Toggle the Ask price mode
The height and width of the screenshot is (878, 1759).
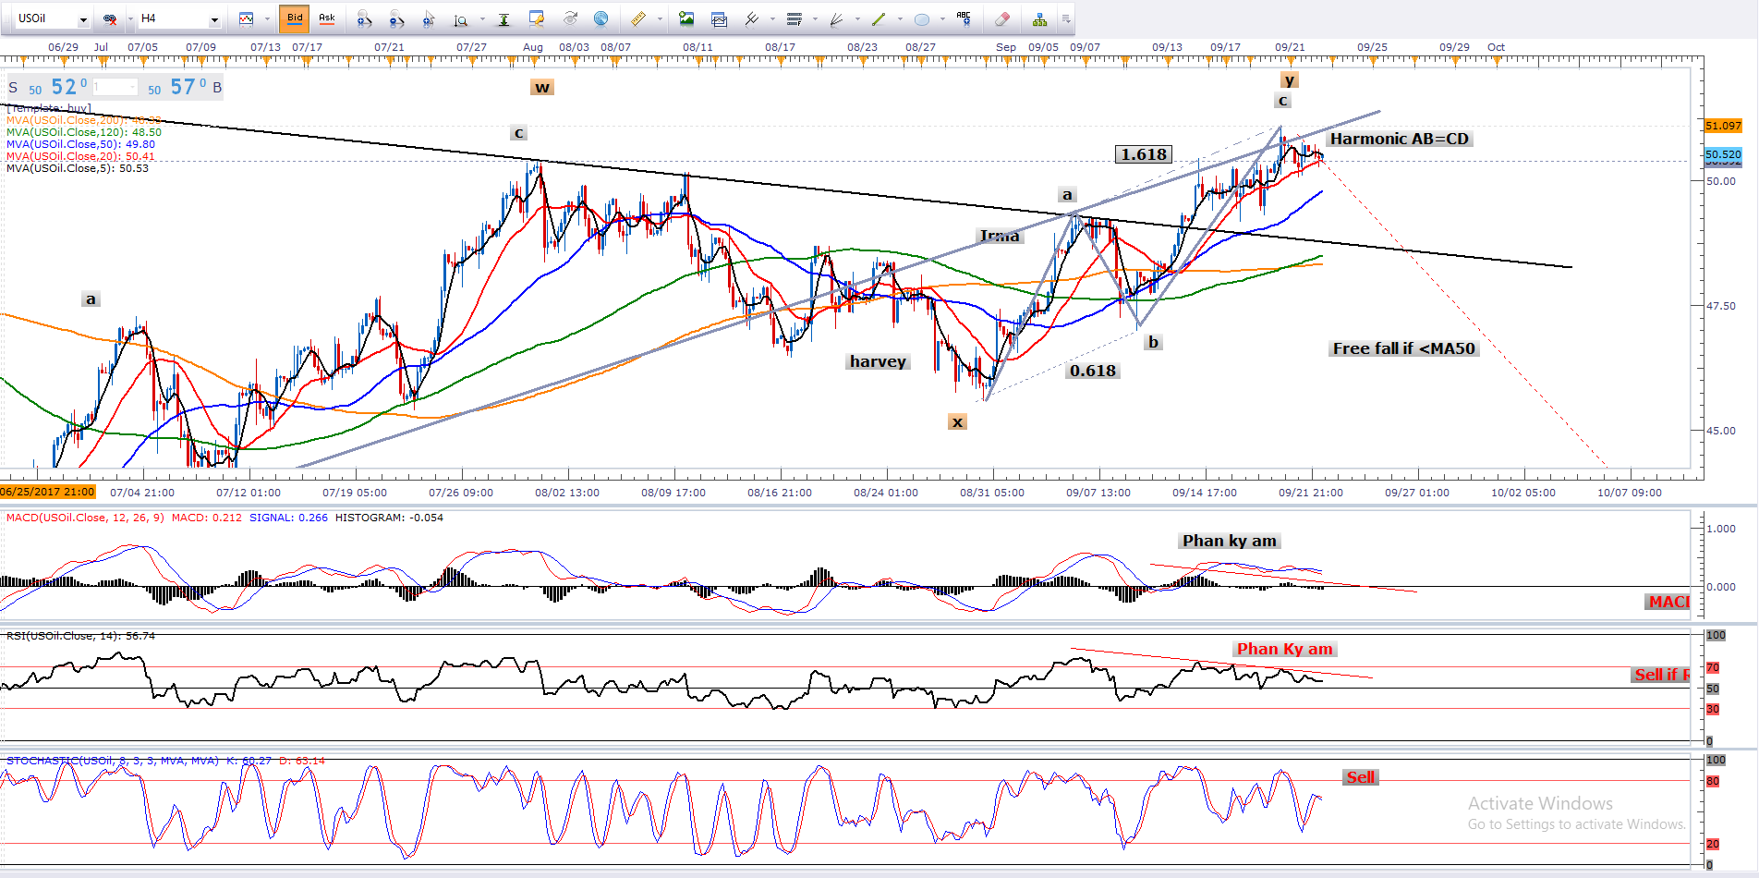tap(326, 18)
